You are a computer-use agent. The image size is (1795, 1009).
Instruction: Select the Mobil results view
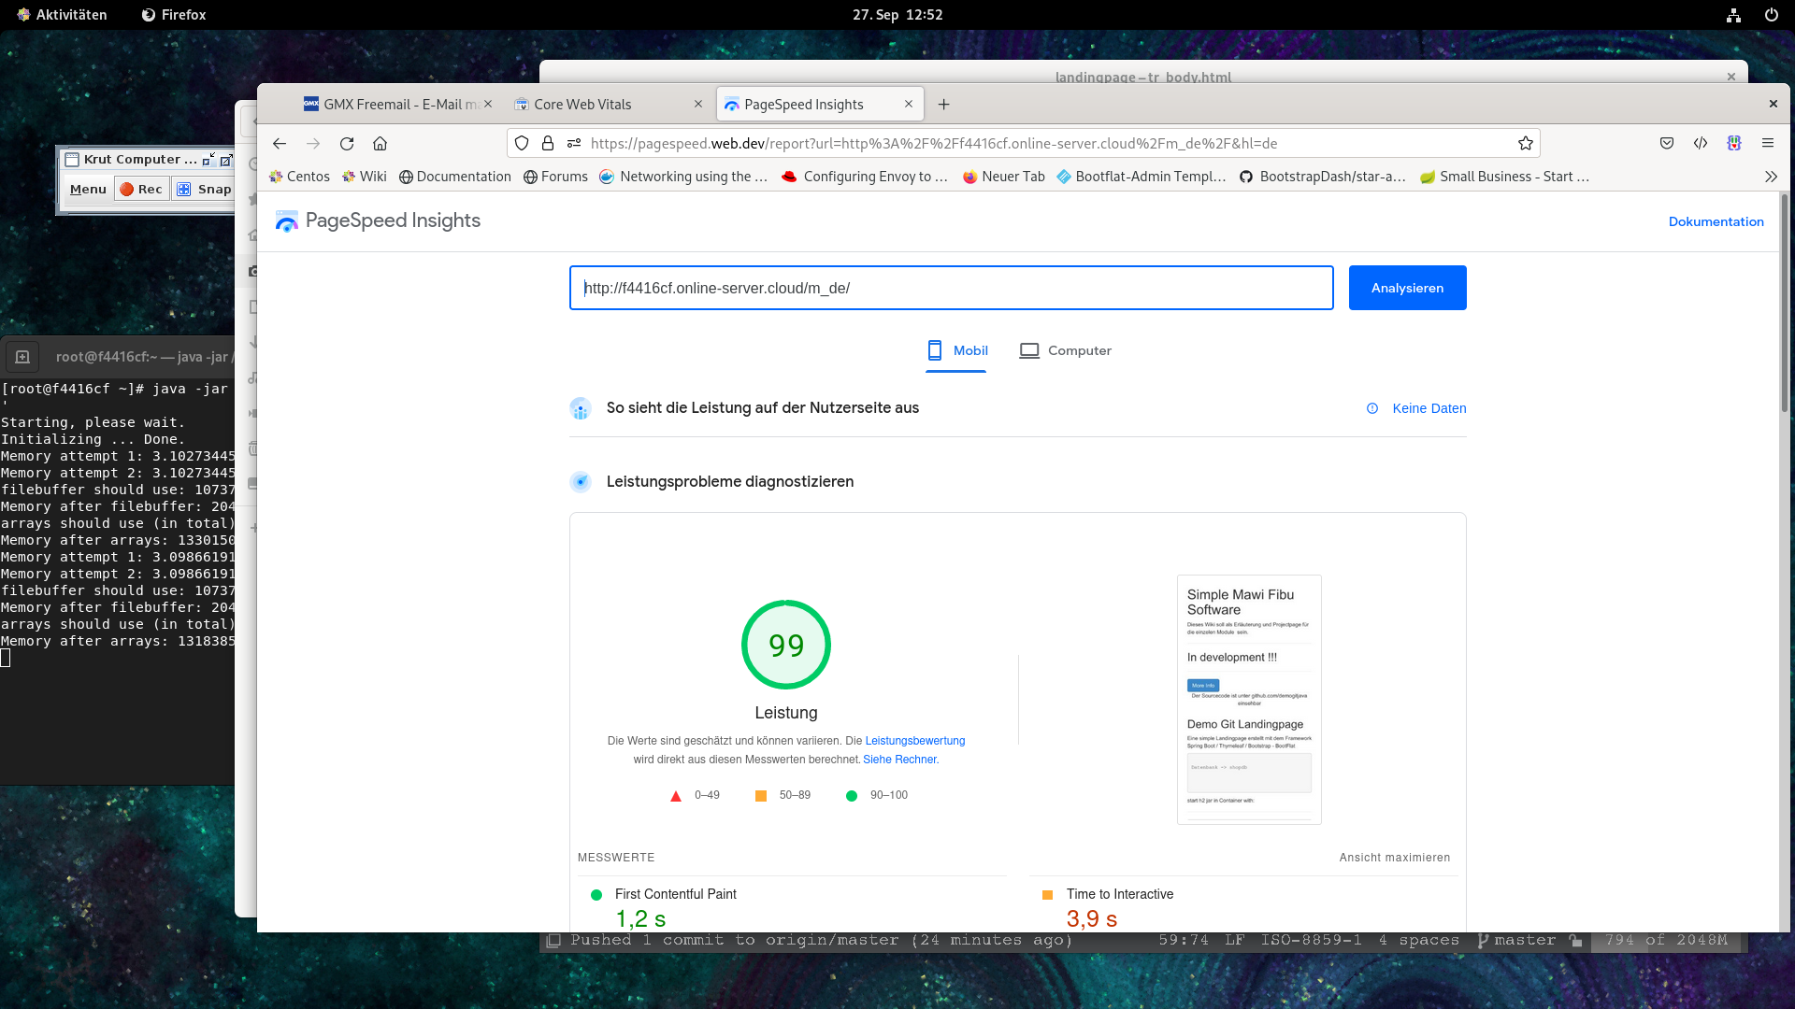(956, 350)
